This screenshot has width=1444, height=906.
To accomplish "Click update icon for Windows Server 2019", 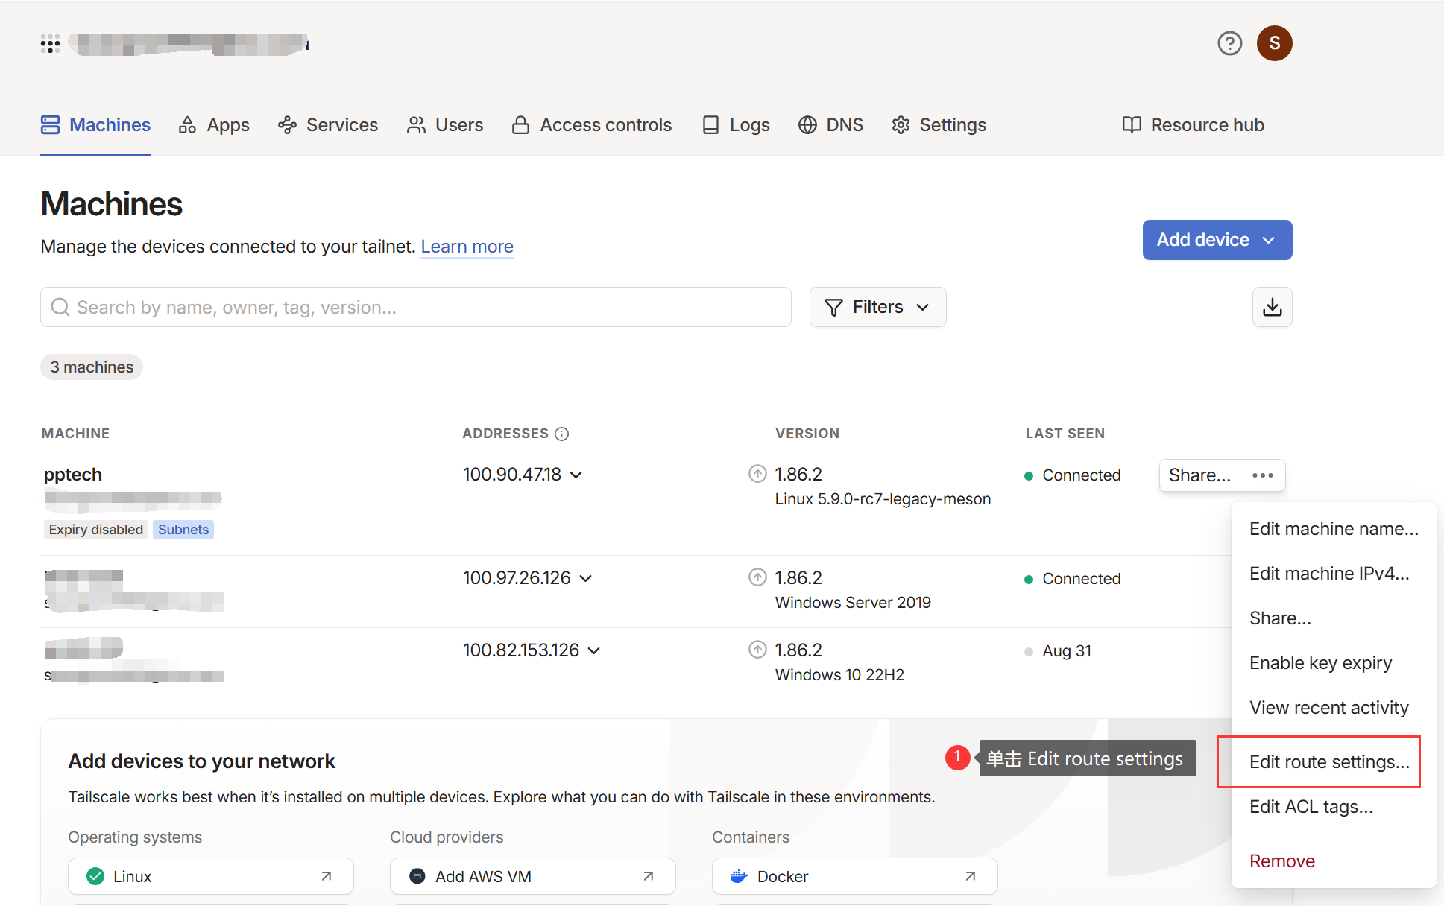I will tap(757, 577).
